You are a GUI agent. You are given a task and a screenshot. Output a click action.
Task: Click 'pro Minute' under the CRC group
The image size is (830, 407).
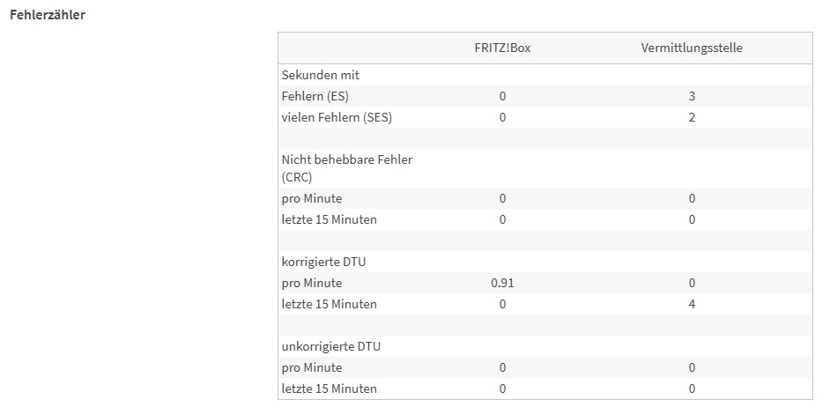312,198
